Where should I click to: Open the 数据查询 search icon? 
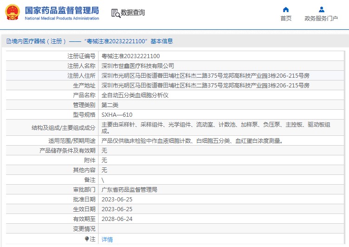(116, 13)
